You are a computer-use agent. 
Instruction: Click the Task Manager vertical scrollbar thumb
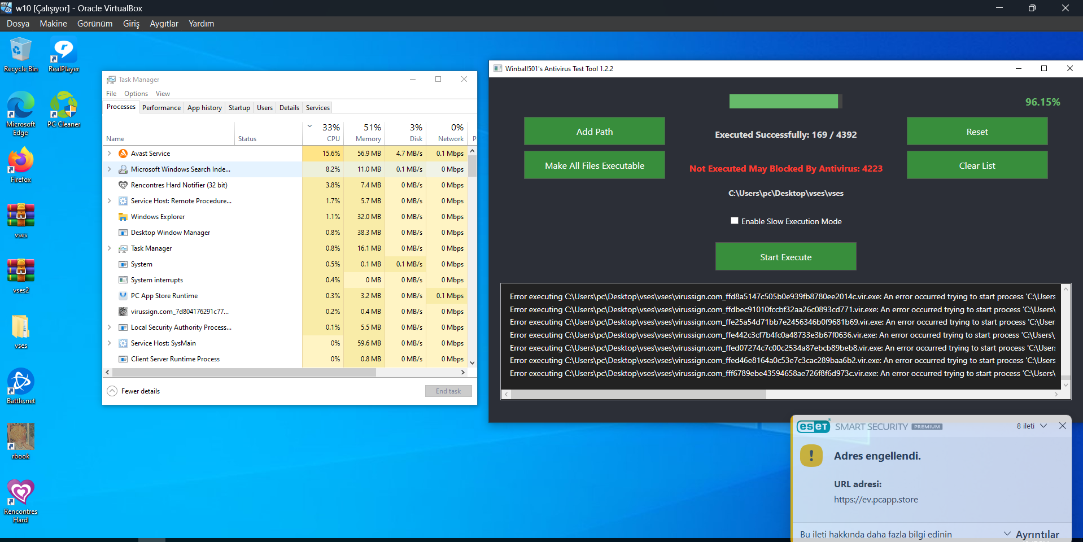[x=473, y=167]
